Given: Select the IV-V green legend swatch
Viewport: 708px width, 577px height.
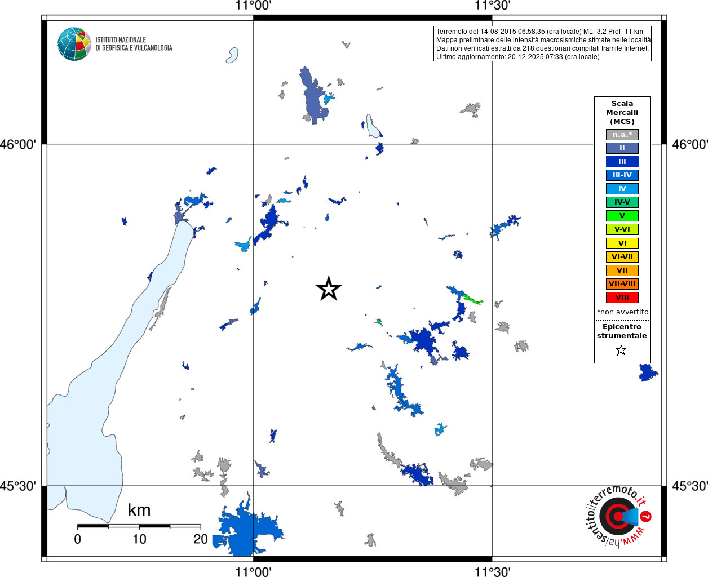Looking at the screenshot, I should [622, 202].
